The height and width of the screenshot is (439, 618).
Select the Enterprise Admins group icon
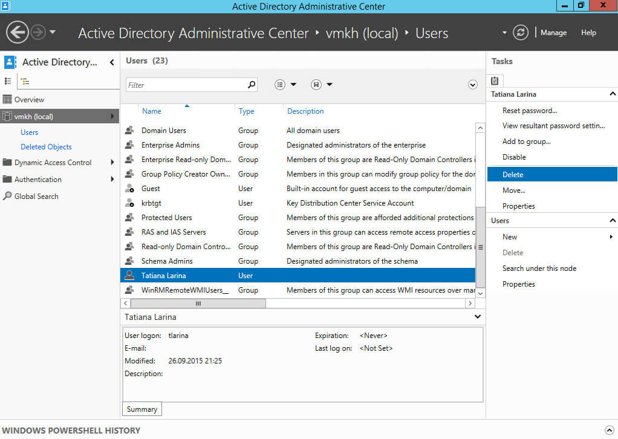pyautogui.click(x=129, y=145)
